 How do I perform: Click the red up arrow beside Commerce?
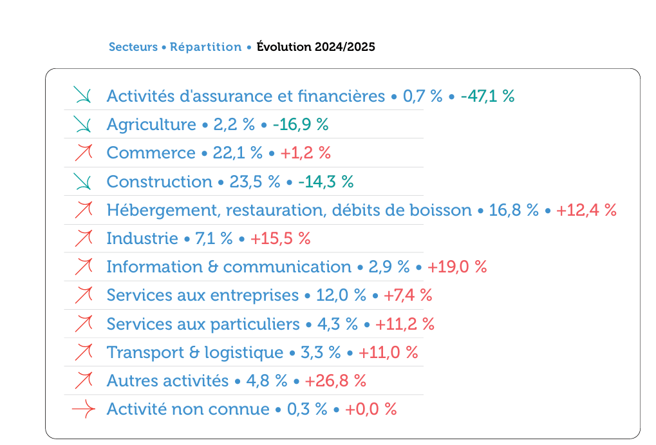tap(83, 153)
